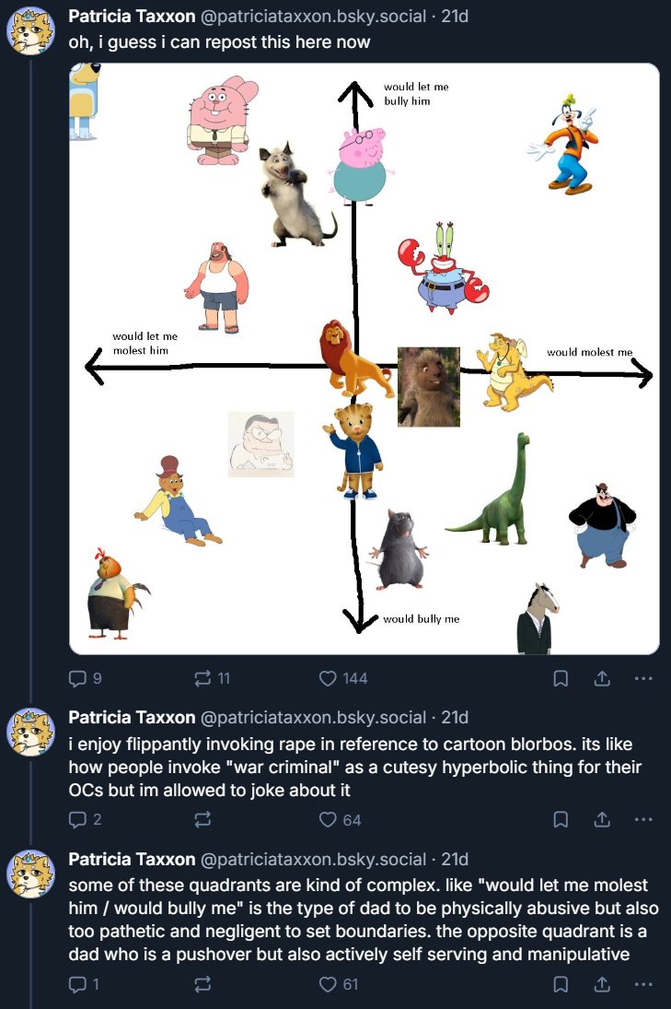Repost the post with 64 likes
This screenshot has height=1009, width=671.
pyautogui.click(x=203, y=819)
